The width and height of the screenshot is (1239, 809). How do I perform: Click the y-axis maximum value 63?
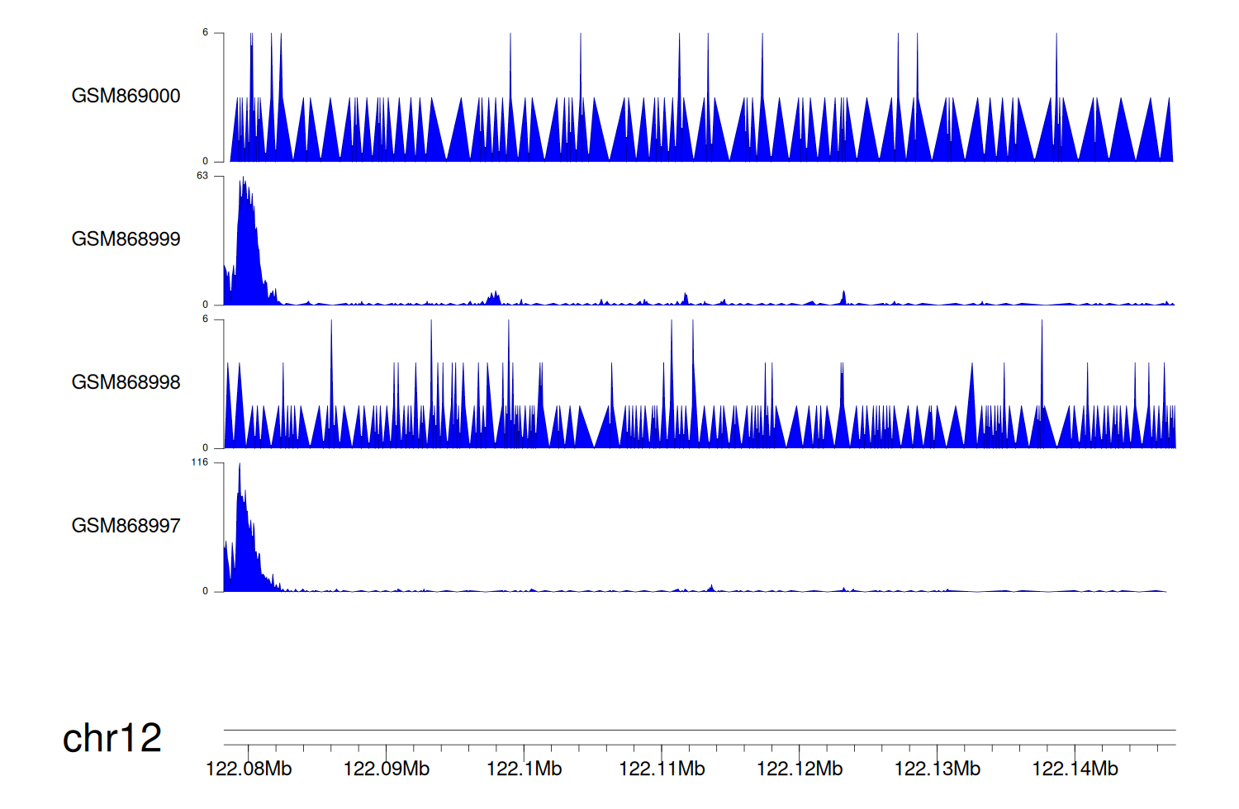coord(202,176)
